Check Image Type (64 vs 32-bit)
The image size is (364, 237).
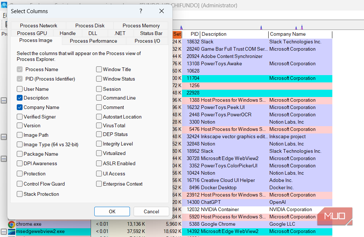click(x=20, y=144)
